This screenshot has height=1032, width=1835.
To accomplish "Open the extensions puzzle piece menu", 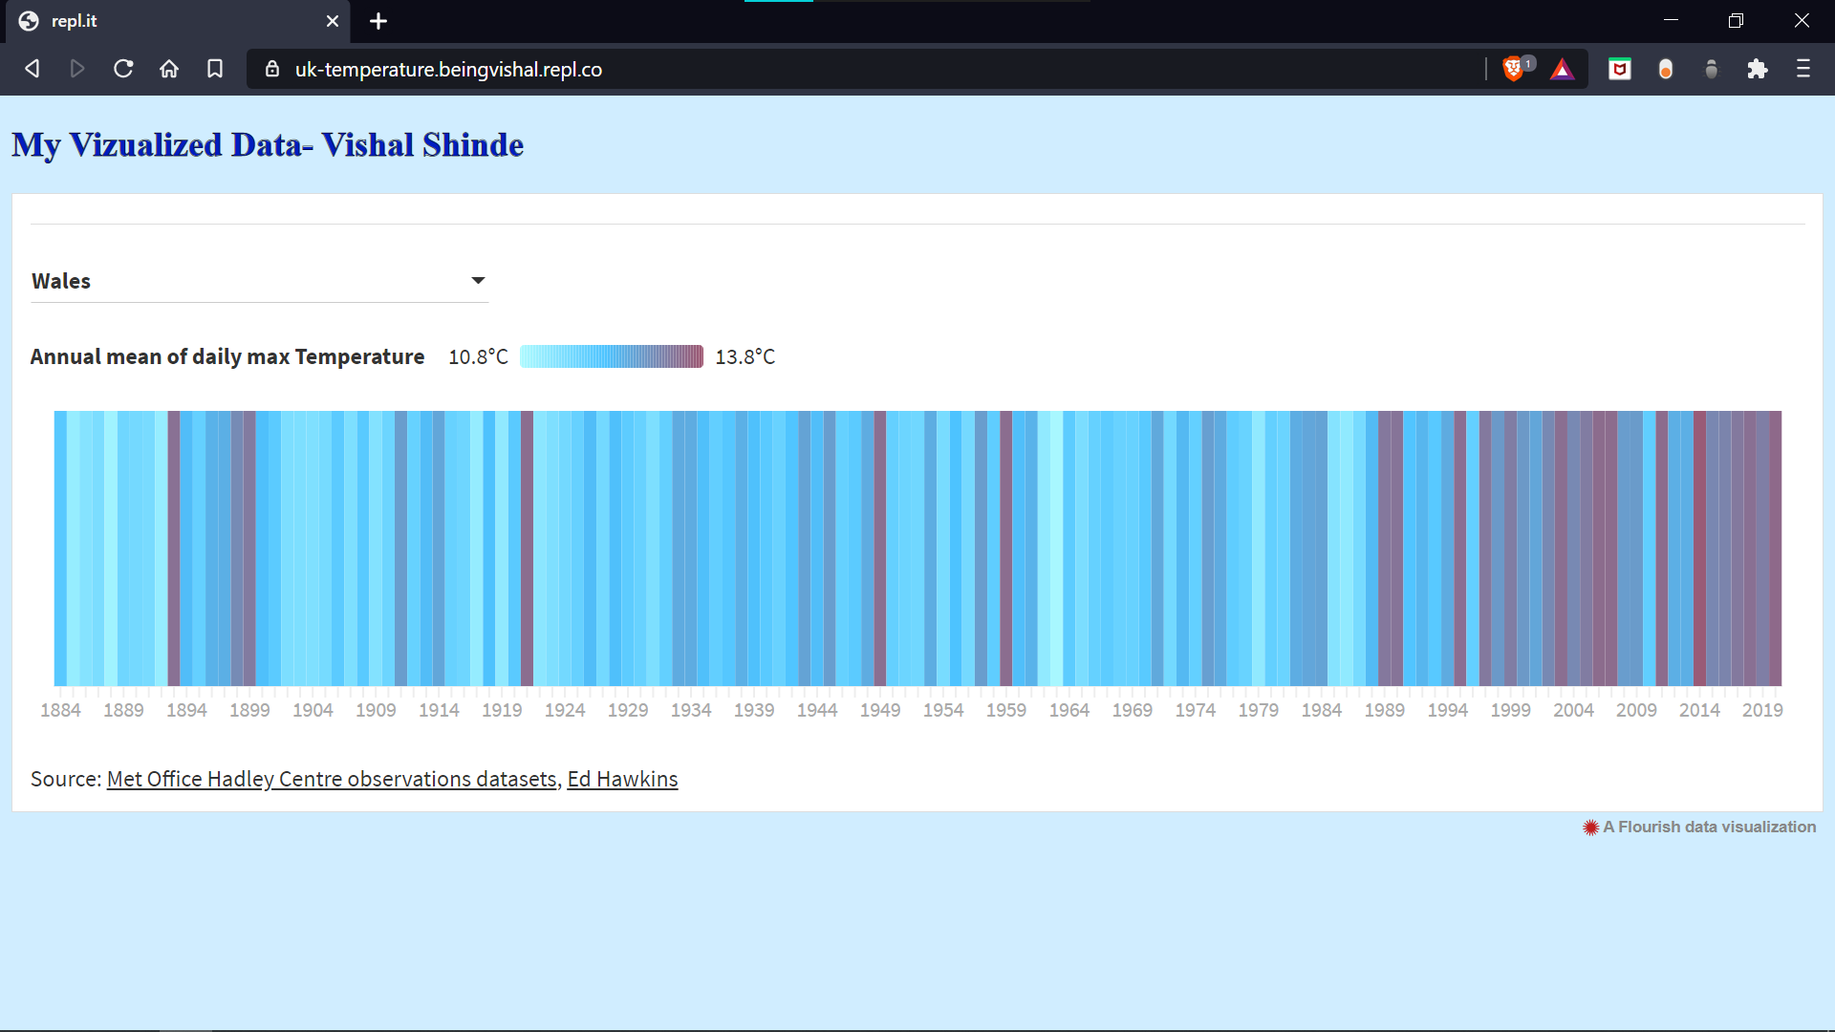I will pyautogui.click(x=1757, y=69).
